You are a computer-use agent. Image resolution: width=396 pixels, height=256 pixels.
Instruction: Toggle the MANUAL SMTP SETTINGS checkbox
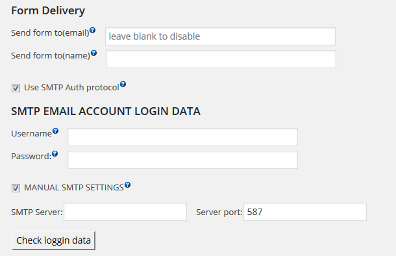click(16, 188)
